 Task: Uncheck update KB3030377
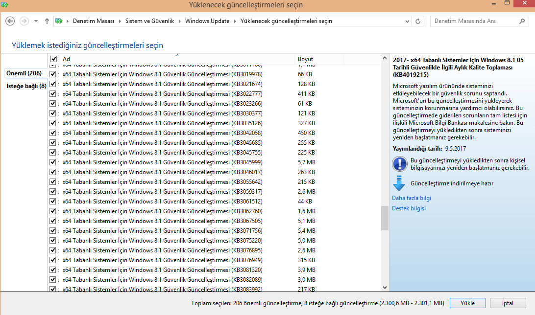click(53, 113)
